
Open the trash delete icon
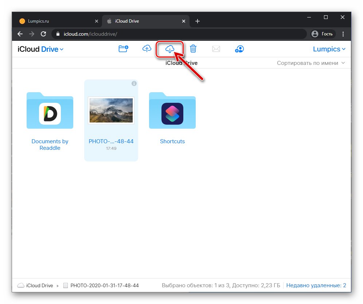(x=193, y=48)
